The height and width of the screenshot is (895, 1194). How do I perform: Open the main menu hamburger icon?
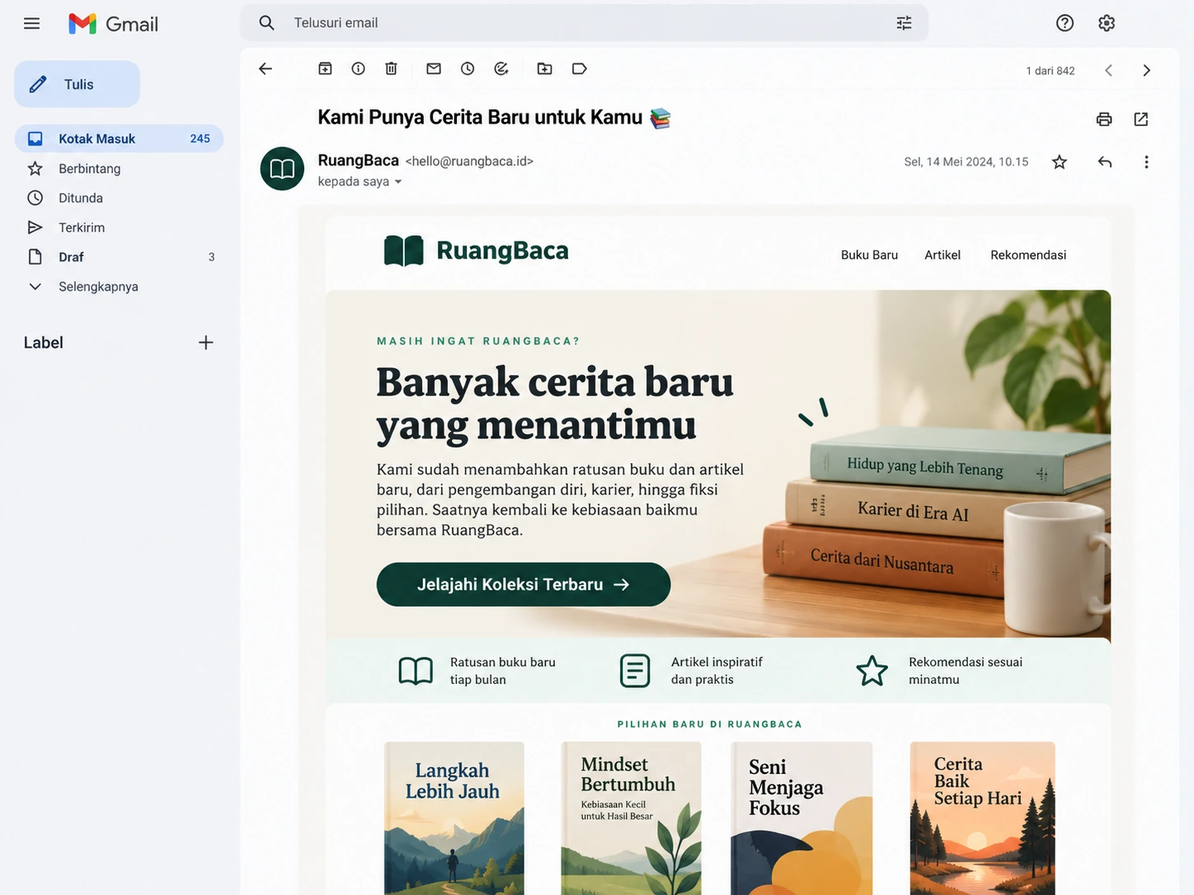click(32, 23)
